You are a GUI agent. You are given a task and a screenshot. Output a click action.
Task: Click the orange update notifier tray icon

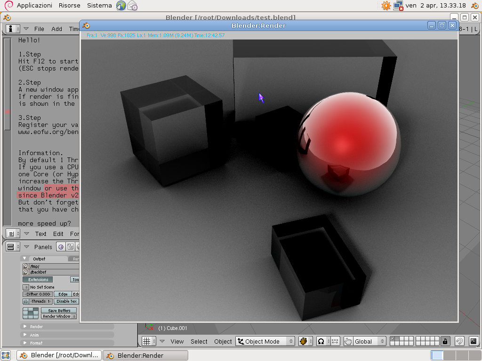click(x=386, y=6)
